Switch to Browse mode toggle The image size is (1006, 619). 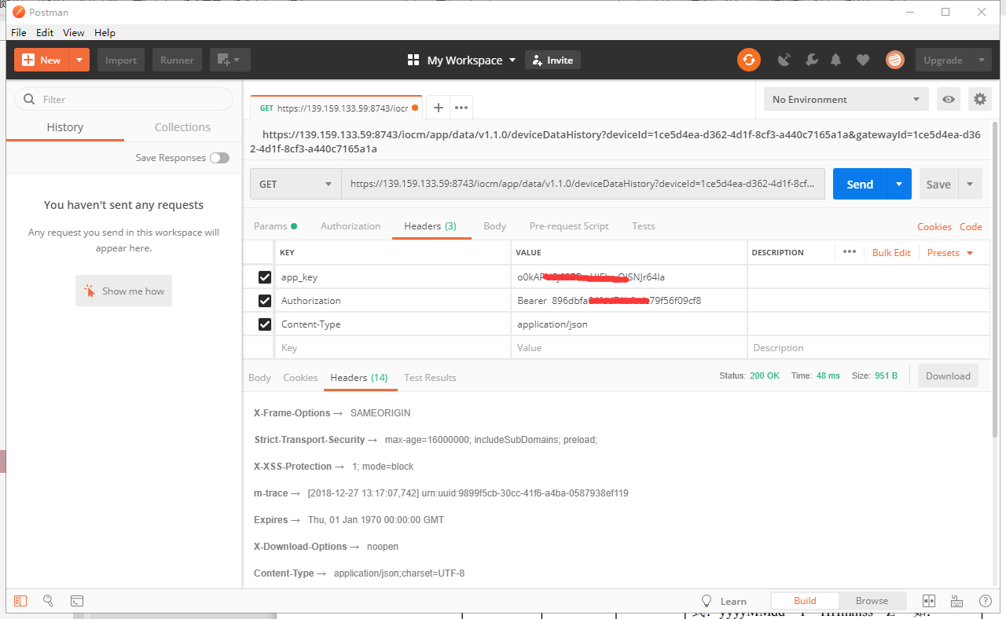click(x=872, y=601)
